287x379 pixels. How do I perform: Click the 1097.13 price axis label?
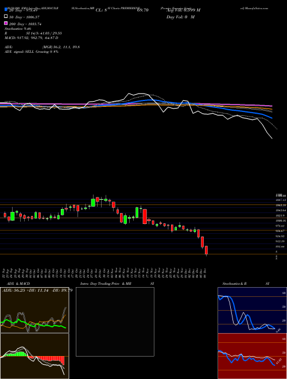click(281, 200)
